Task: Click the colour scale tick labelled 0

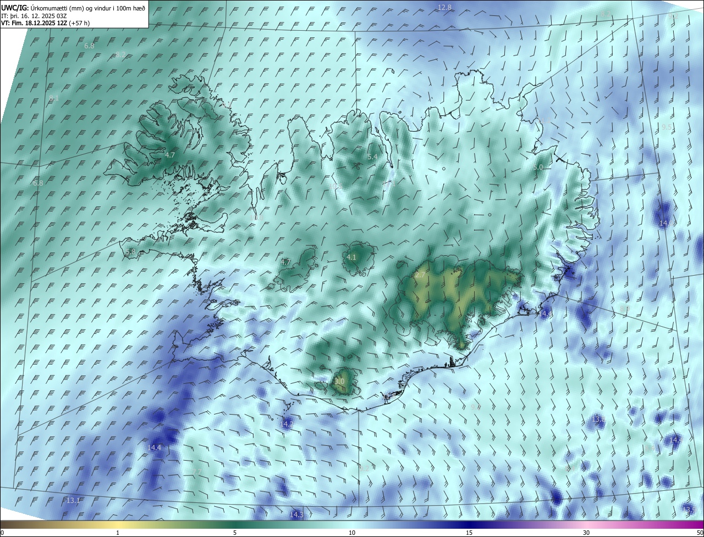Action: 2,533
